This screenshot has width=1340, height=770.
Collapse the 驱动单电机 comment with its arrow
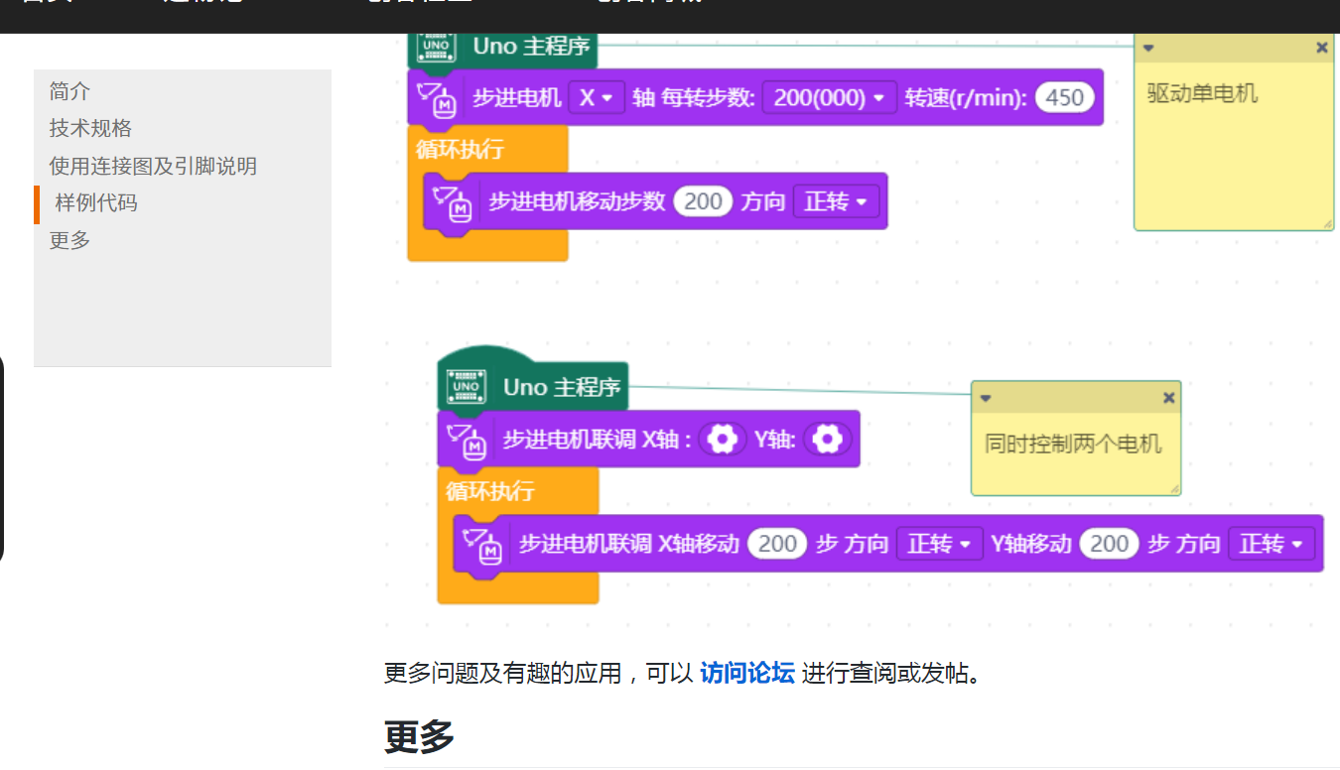pyautogui.click(x=1148, y=48)
